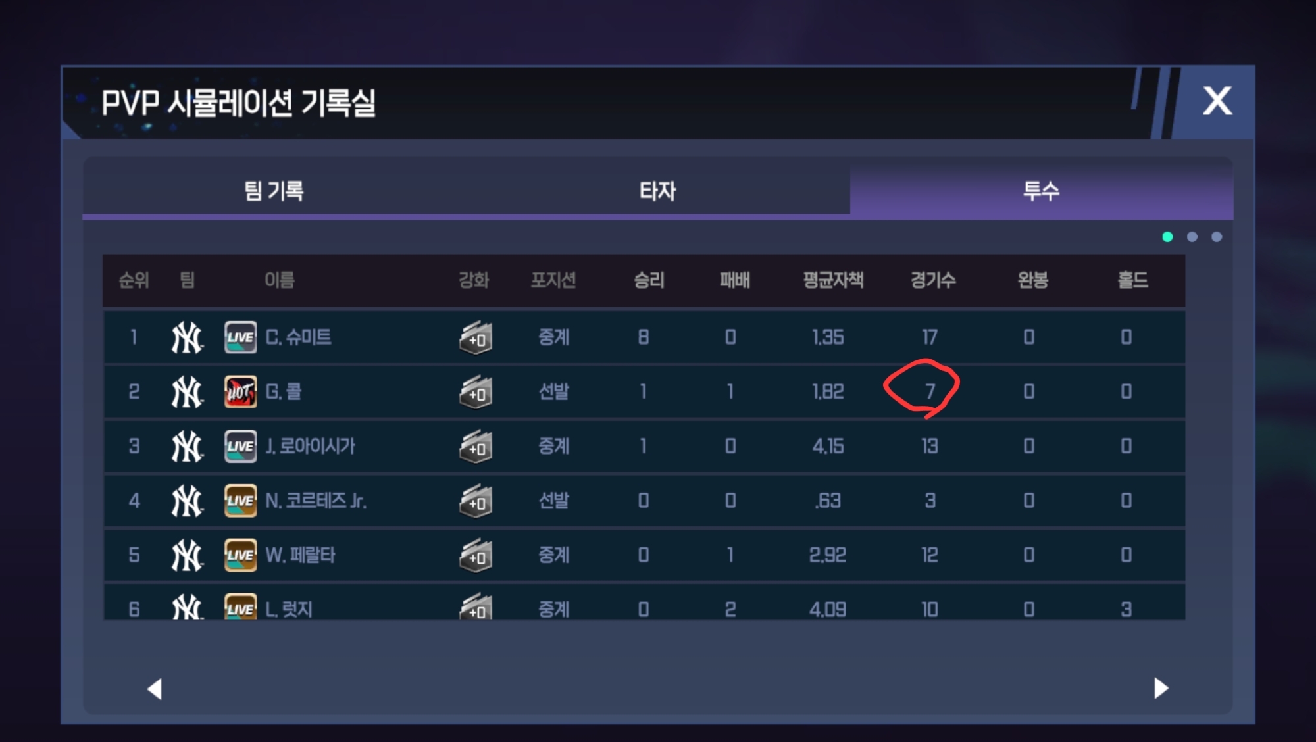Viewport: 1316px width, 742px height.
Task: Select the first green page indicator dot
Action: tap(1167, 237)
